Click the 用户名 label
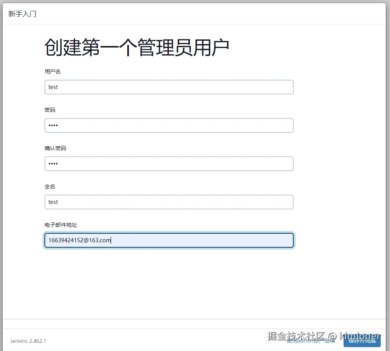 coord(53,72)
